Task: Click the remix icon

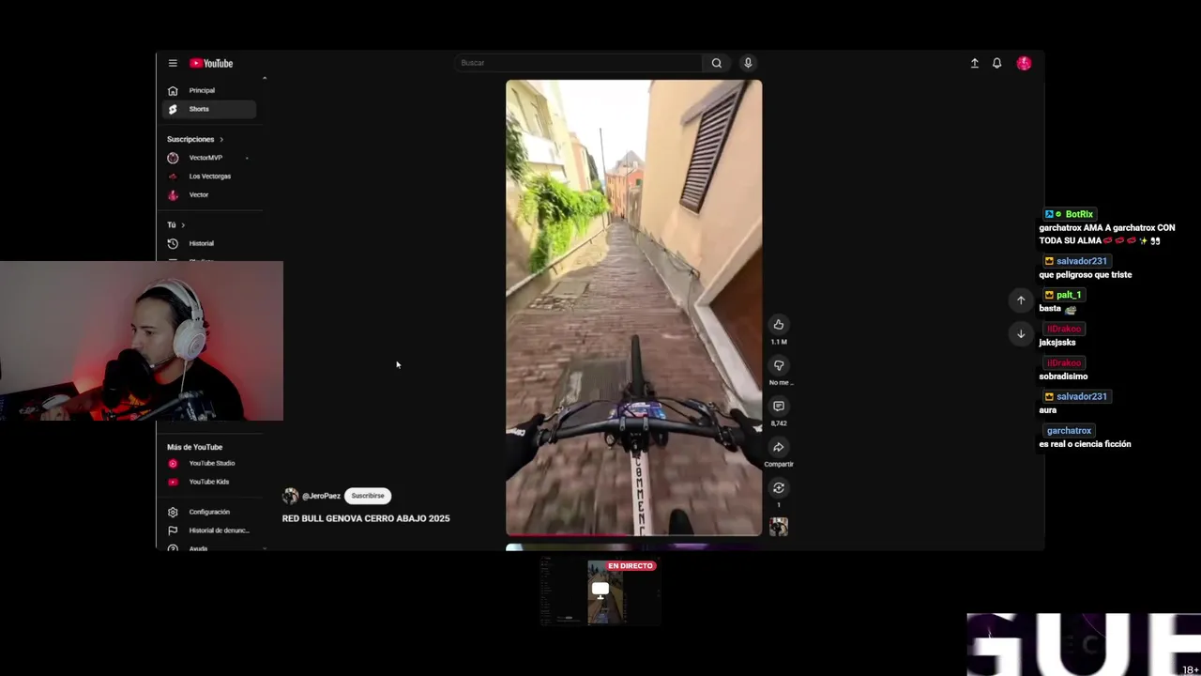Action: (x=779, y=488)
